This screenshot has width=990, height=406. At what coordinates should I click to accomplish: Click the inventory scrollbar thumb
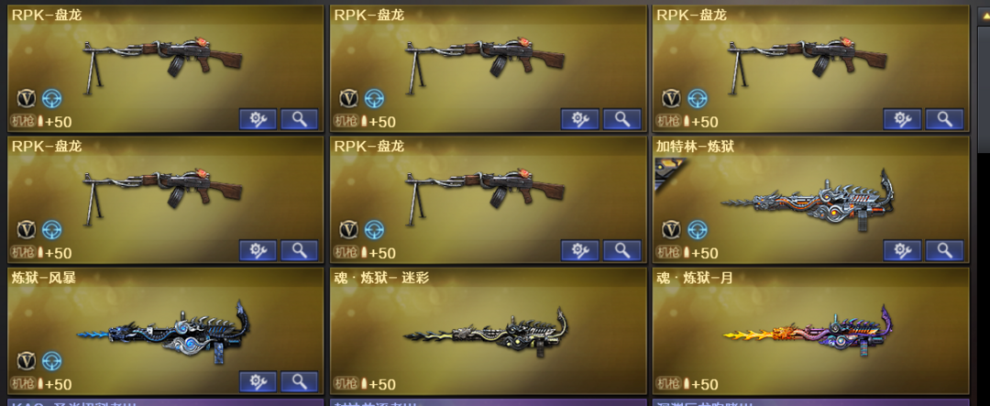[x=984, y=88]
